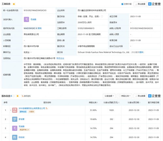This screenshot has width=163, height=141.
Task: Click 更新 next to the English company name
Action: click(x=141, y=52)
